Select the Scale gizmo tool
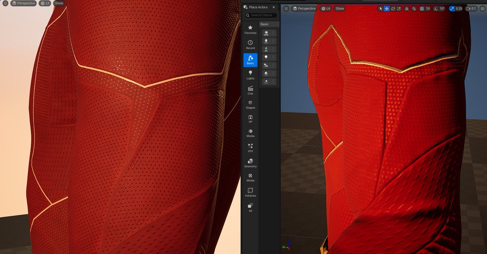The height and width of the screenshot is (254, 487). point(399,9)
